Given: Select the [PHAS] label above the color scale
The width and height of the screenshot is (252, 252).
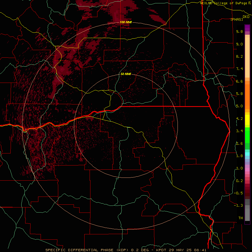Looking at the screenshot, I should coord(237,19).
